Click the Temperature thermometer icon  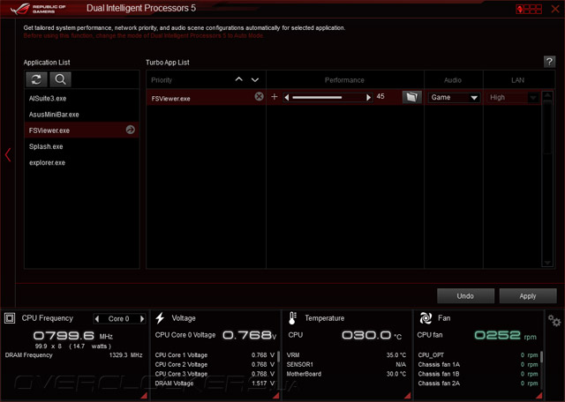pyautogui.click(x=292, y=318)
